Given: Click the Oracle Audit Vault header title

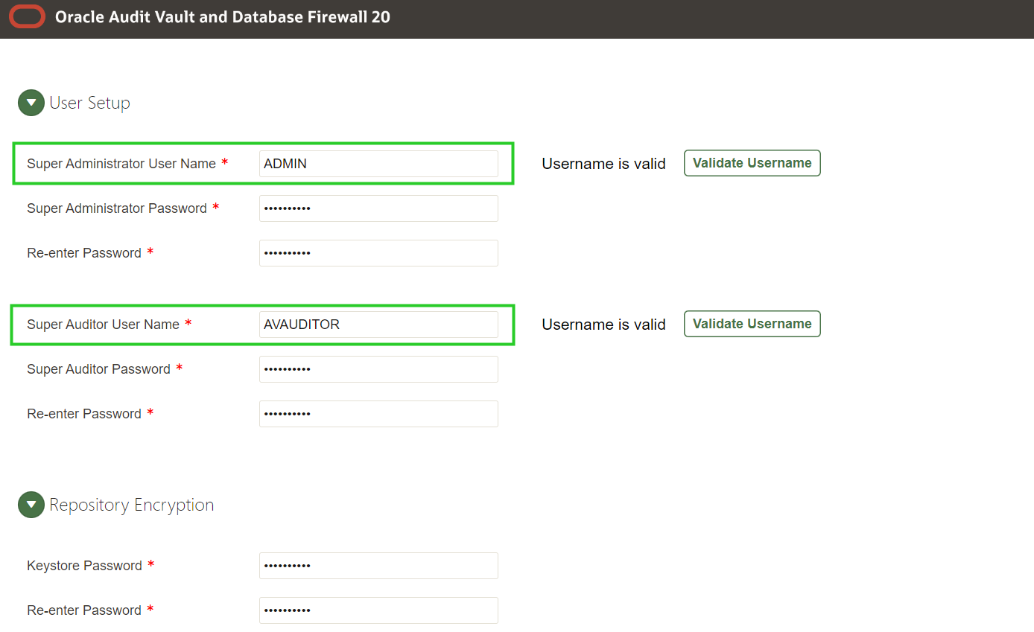Looking at the screenshot, I should 222,16.
